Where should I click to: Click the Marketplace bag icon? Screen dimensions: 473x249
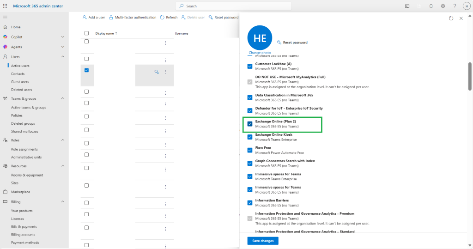pos(5,192)
